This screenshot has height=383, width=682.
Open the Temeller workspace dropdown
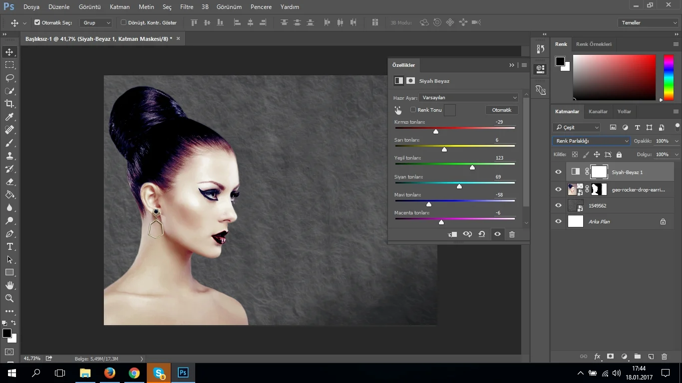click(648, 23)
